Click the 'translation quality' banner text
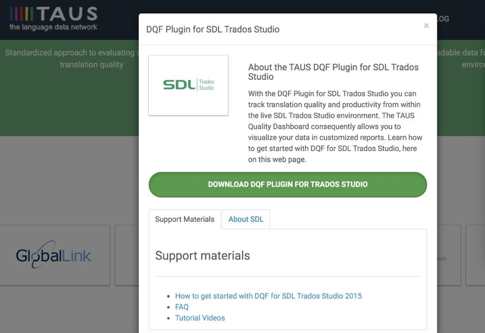Image resolution: width=485 pixels, height=333 pixels. pos(91,65)
